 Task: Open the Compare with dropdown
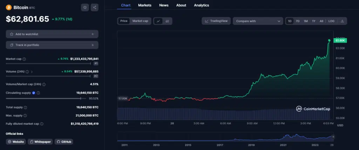[x=258, y=21]
